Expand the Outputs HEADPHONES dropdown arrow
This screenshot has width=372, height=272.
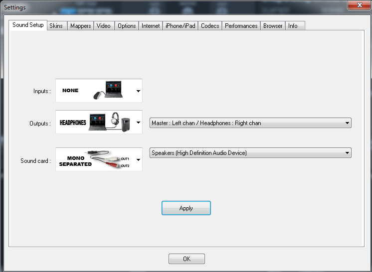pyautogui.click(x=138, y=123)
